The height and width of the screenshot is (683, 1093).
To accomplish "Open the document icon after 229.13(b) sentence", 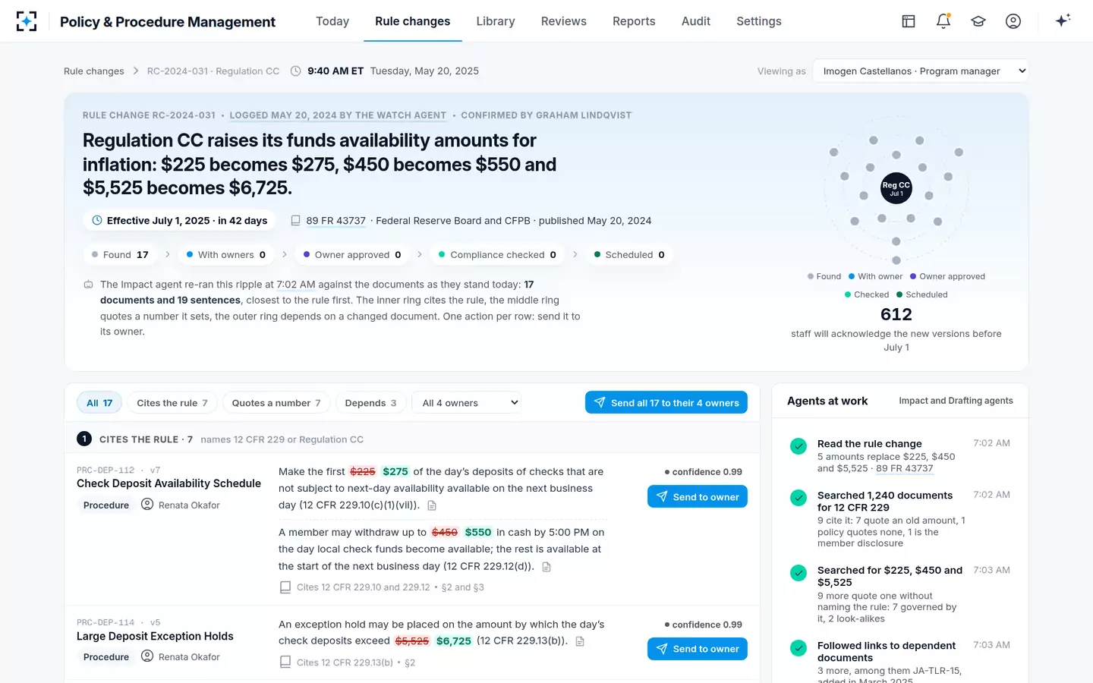I will pos(580,641).
